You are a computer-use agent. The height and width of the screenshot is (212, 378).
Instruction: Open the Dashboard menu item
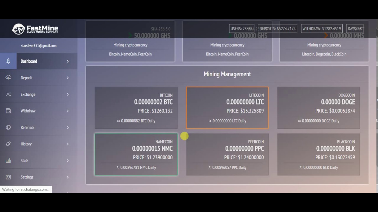(x=39, y=61)
